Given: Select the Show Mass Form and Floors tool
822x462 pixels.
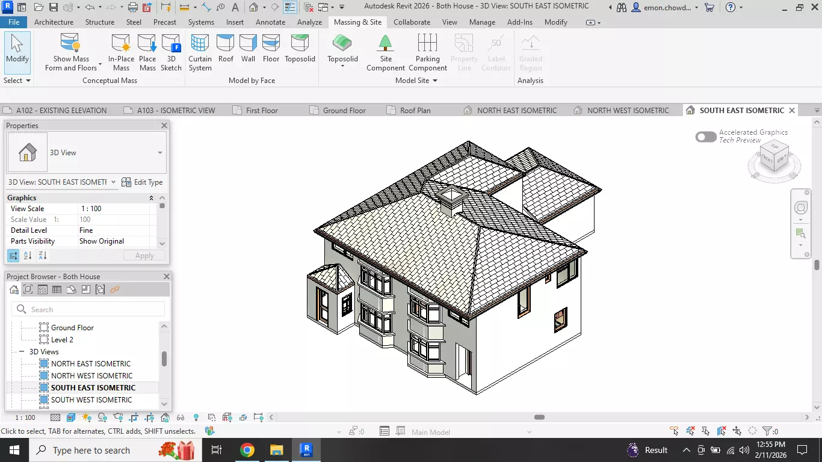Looking at the screenshot, I should coord(71,52).
